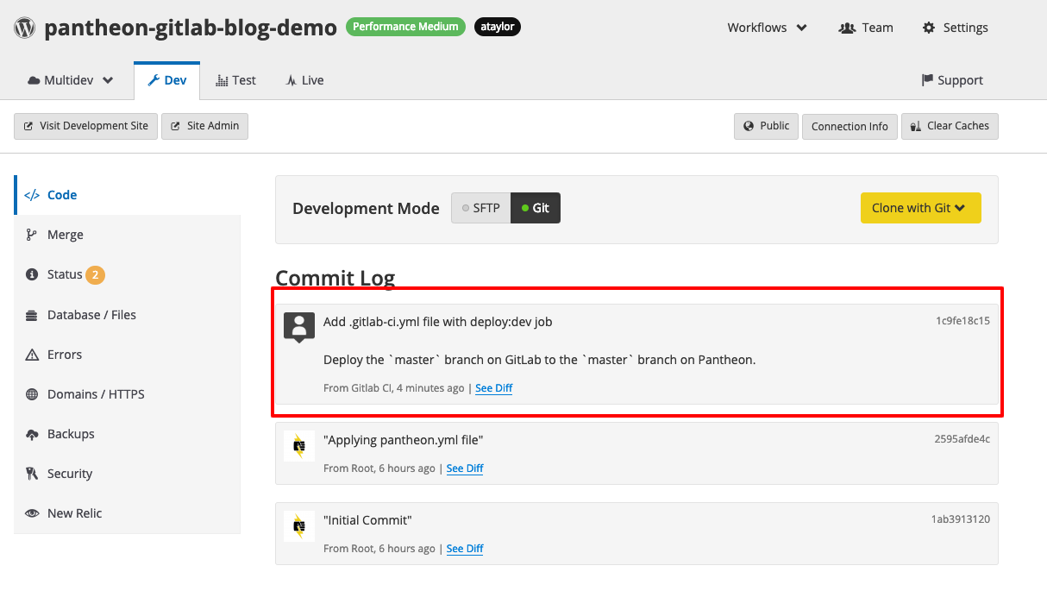1047x591 pixels.
Task: Switch to the Live environment tab
Action: click(x=304, y=79)
